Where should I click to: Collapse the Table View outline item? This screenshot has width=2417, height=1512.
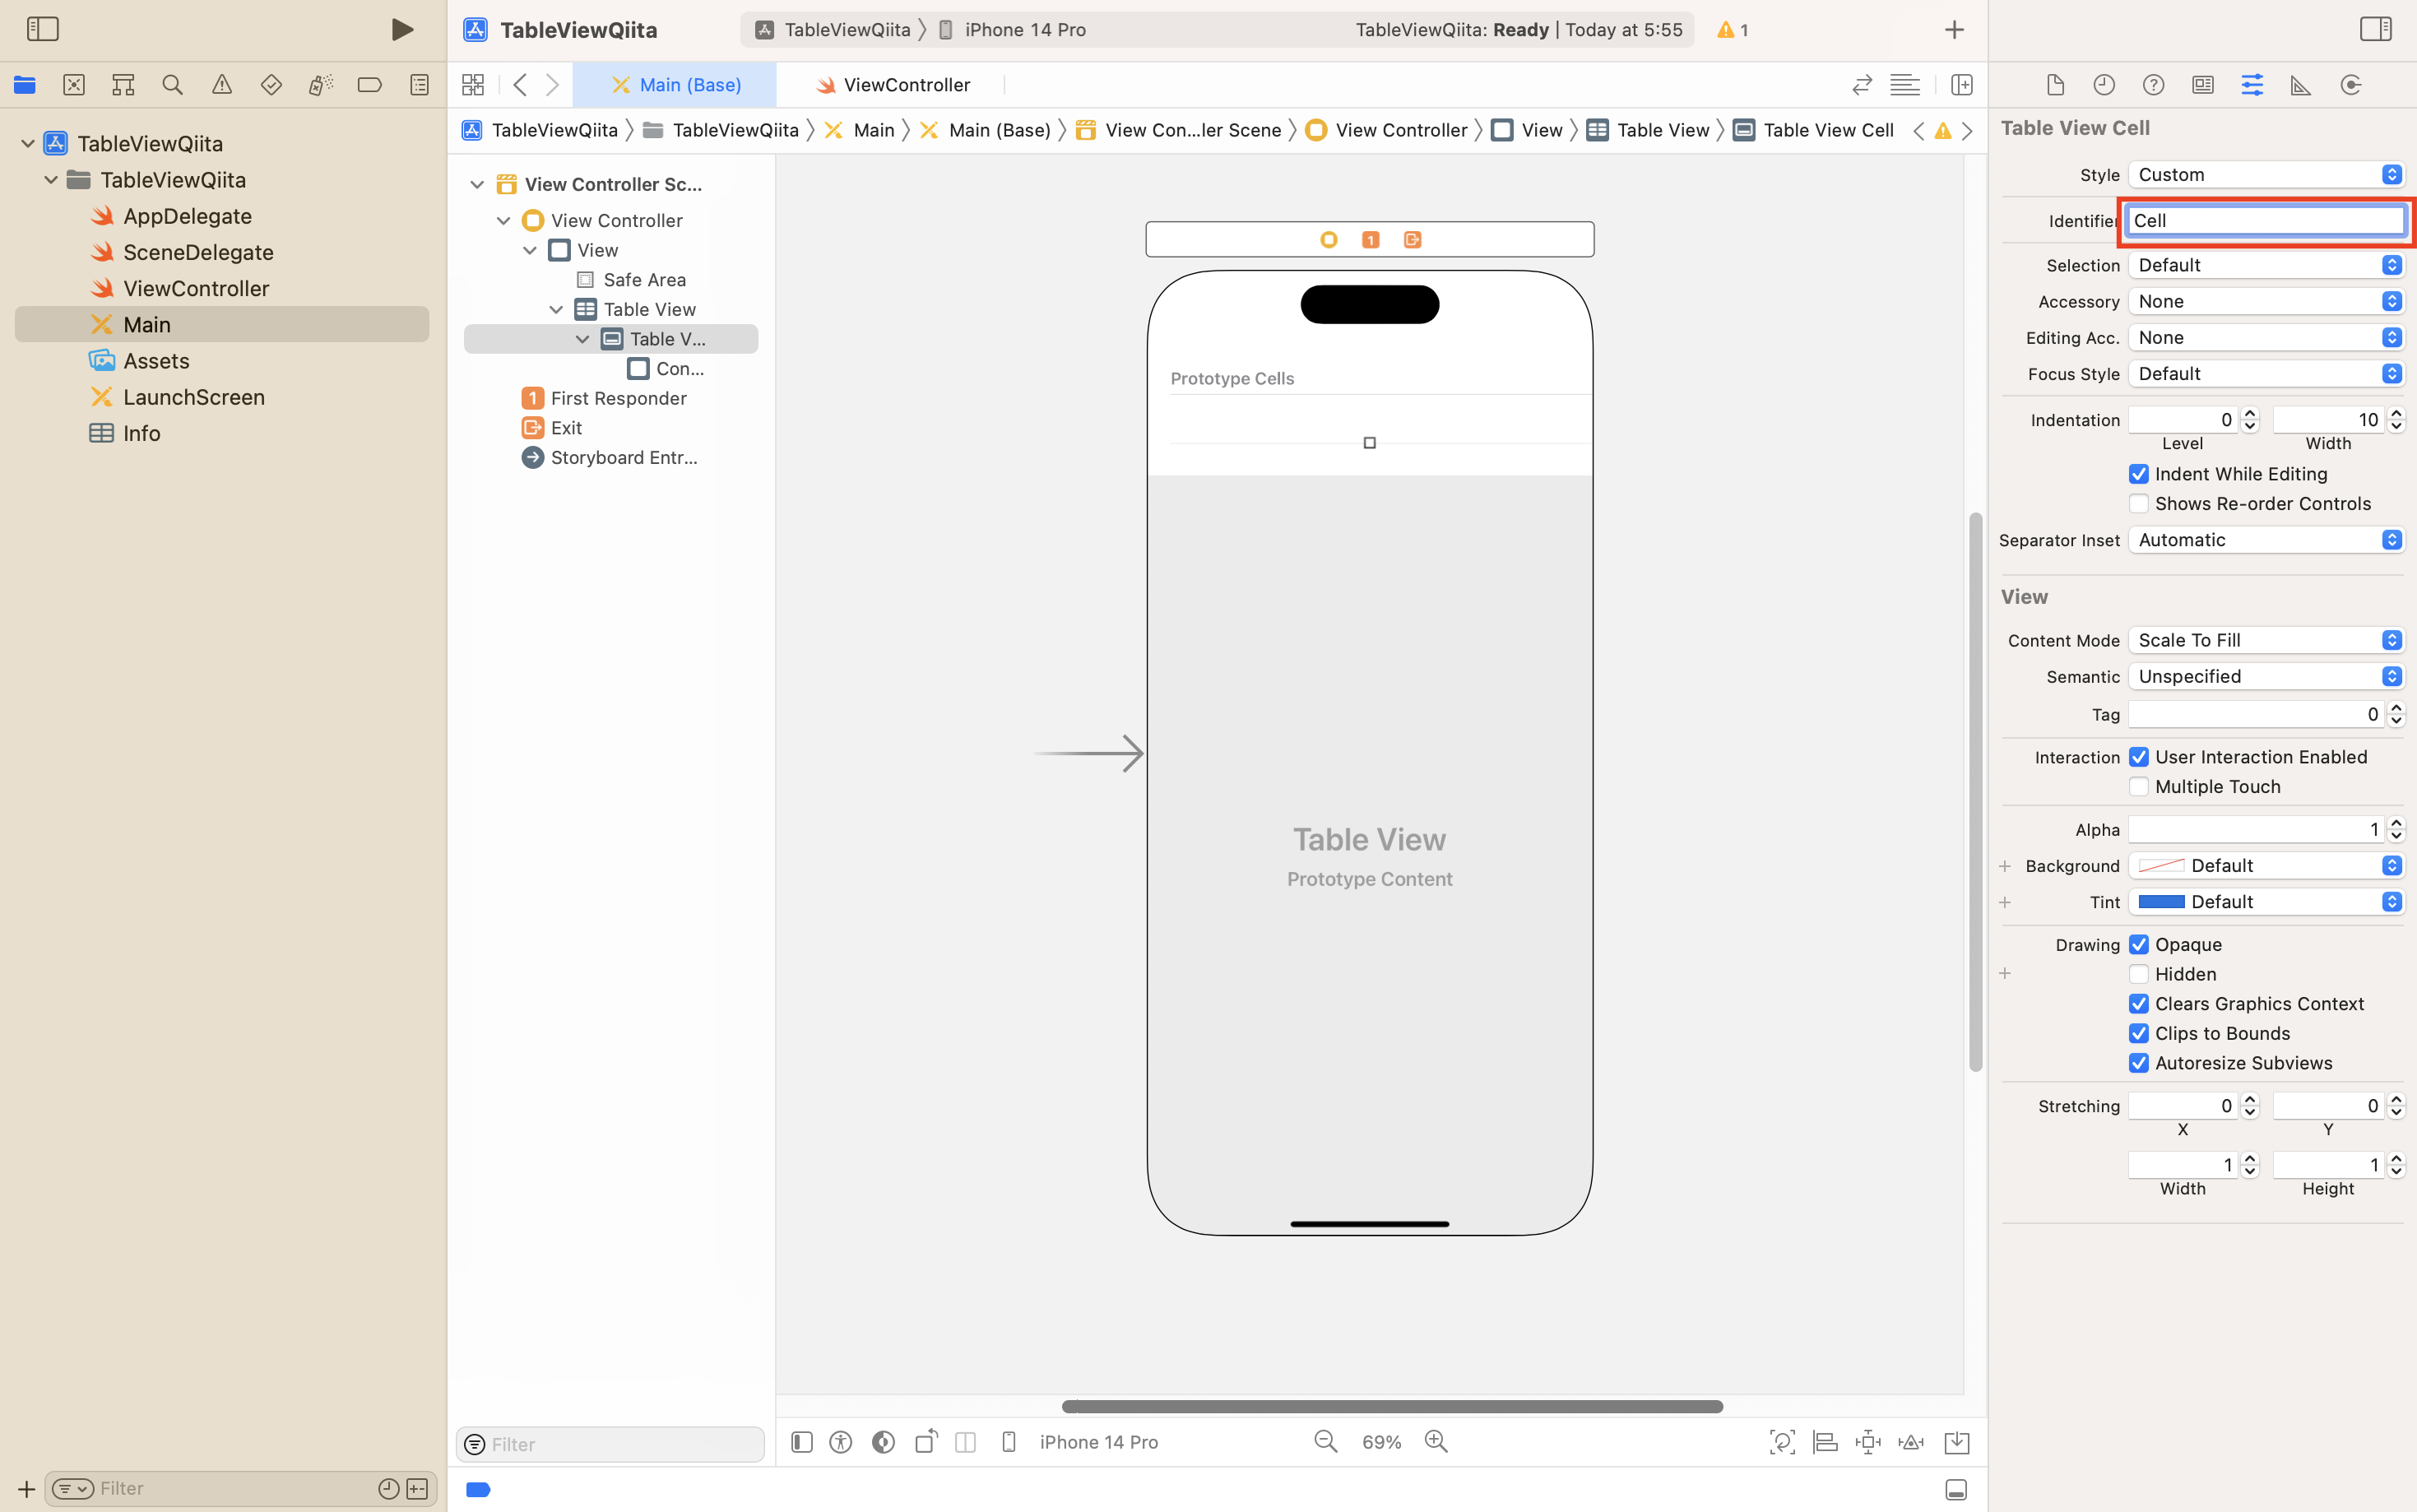[556, 310]
